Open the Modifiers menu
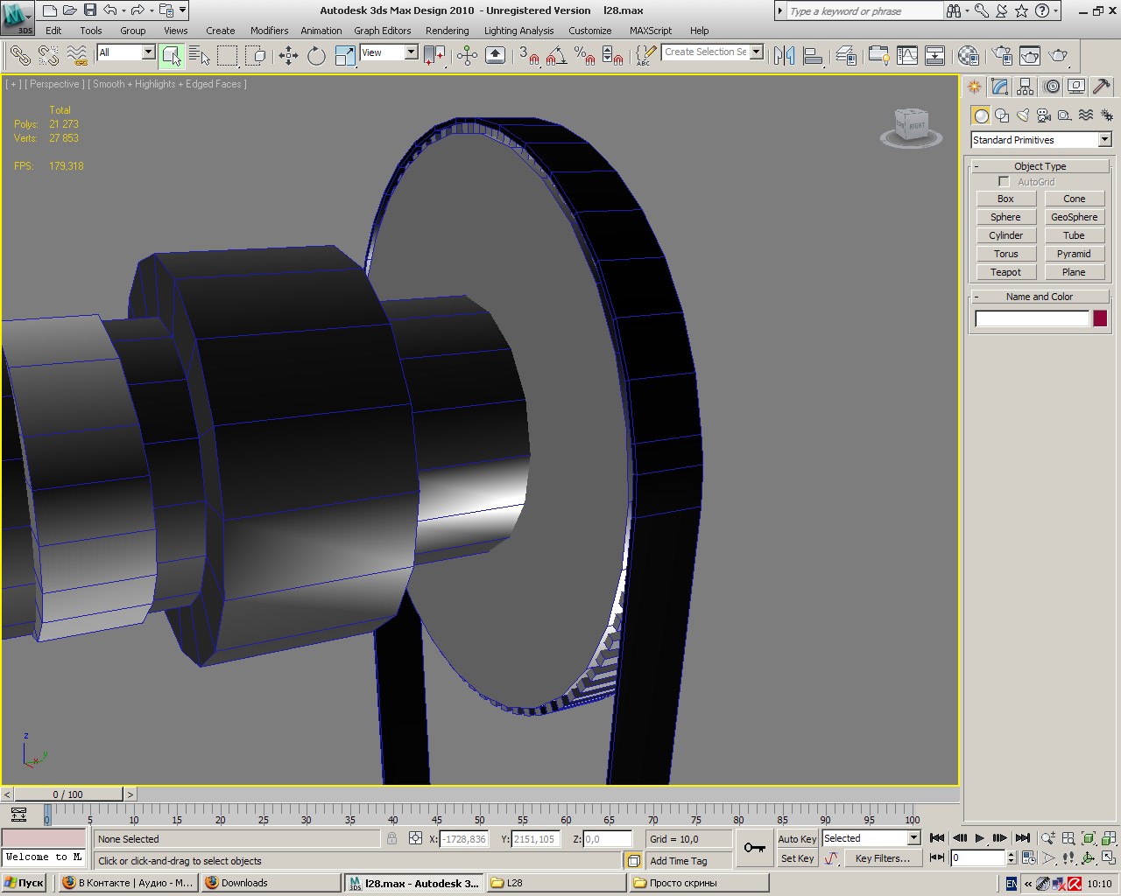 click(269, 31)
